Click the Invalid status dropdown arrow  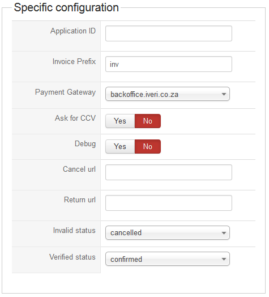tap(224, 233)
